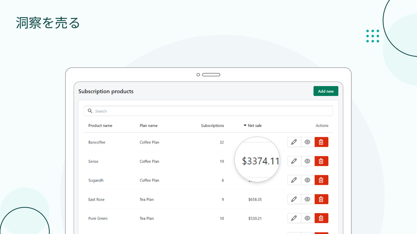Focus the Search products field
Image resolution: width=417 pixels, height=234 pixels.
click(208, 111)
